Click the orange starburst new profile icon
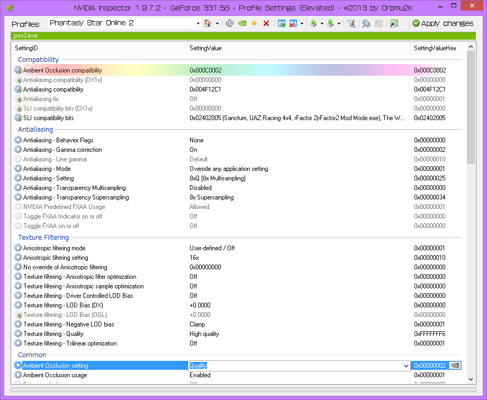Screen dimensions: 487x400 tap(254, 23)
